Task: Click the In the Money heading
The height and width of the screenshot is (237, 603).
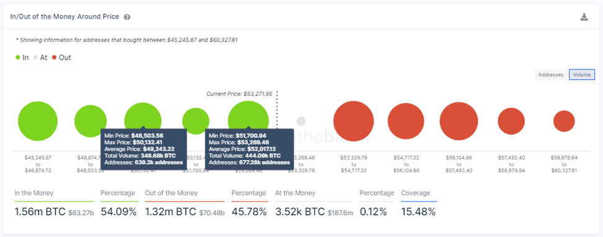Action: (34, 193)
